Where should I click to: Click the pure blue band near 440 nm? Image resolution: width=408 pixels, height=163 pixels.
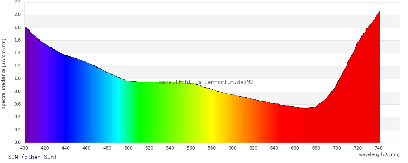coord(67,104)
